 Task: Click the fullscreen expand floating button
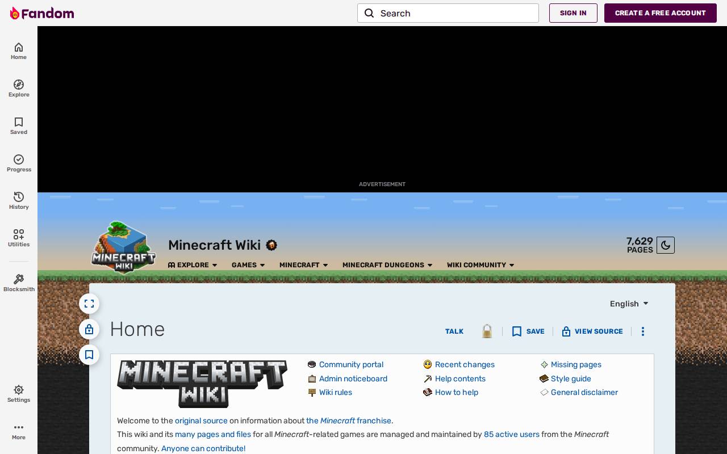(89, 304)
